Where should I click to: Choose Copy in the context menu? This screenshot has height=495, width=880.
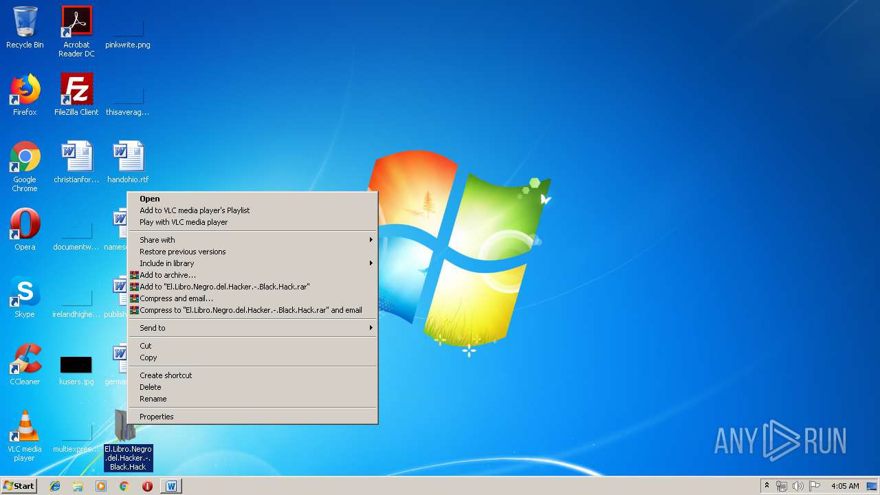click(252, 357)
